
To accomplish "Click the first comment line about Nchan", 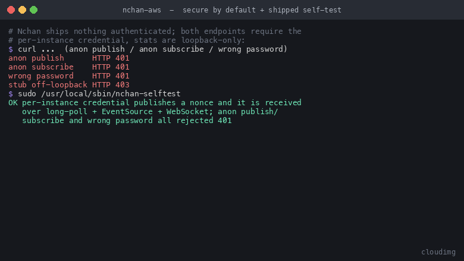I will pyautogui.click(x=155, y=32).
